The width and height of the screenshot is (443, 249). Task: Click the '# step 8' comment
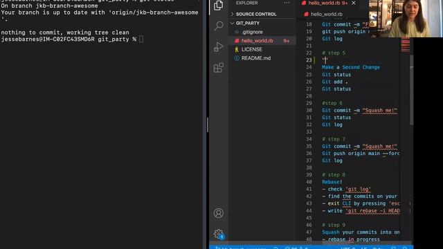point(334,175)
